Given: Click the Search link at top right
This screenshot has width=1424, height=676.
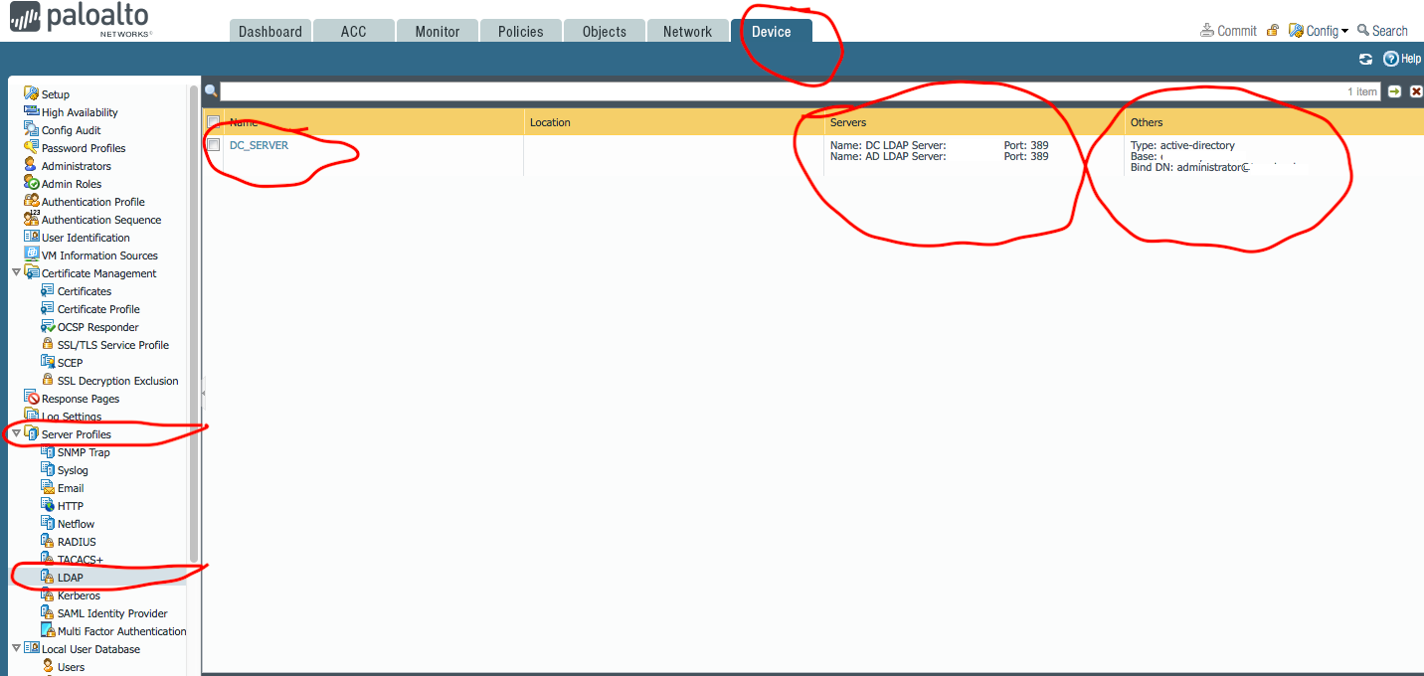Looking at the screenshot, I should tap(1382, 31).
